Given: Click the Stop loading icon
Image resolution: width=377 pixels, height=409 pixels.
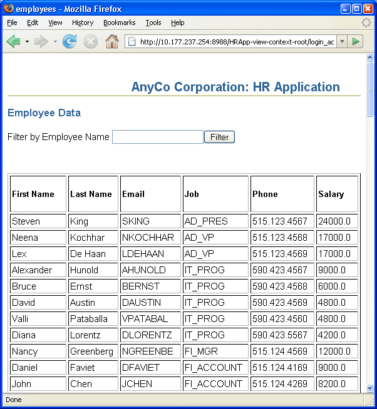Looking at the screenshot, I should point(91,41).
